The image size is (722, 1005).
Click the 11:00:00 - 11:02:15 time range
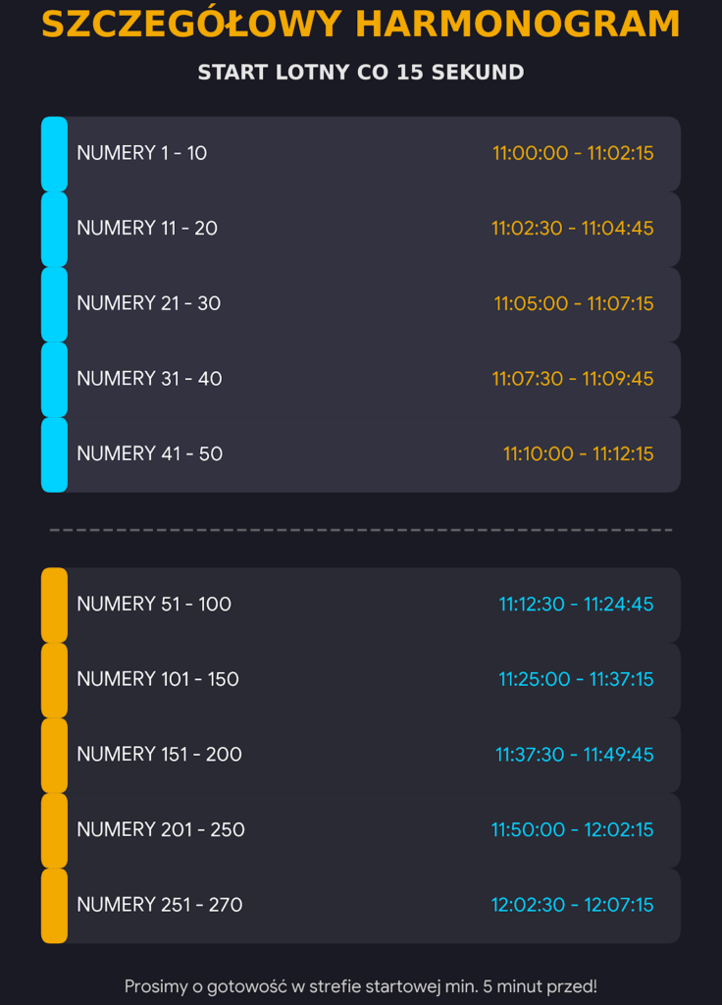[x=573, y=153]
